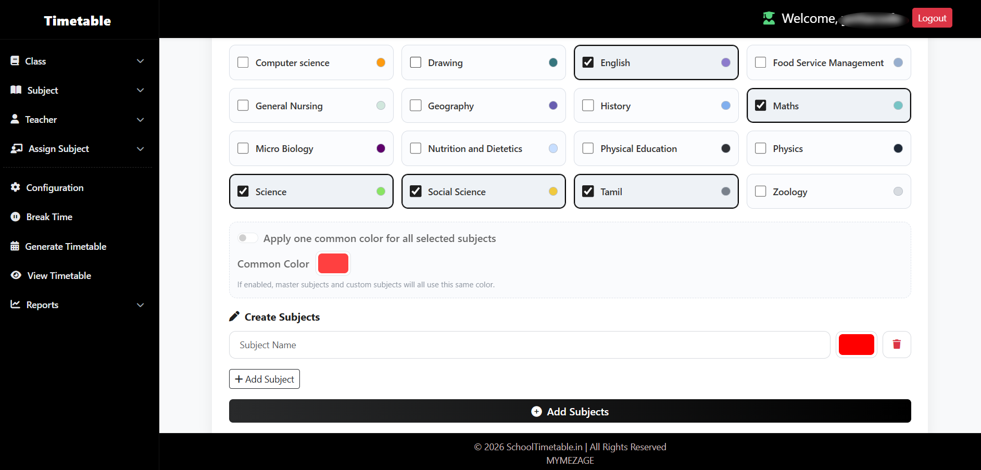Click the Create Subjects pencil icon

234,316
